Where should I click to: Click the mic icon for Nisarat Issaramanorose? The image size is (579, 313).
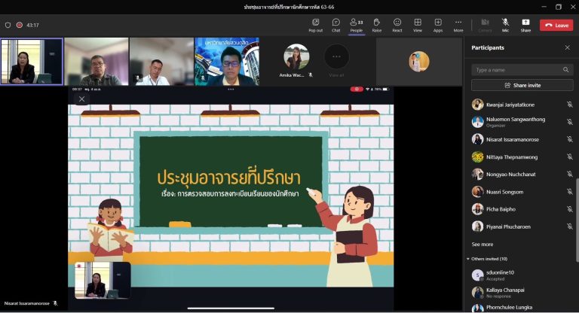click(x=569, y=139)
